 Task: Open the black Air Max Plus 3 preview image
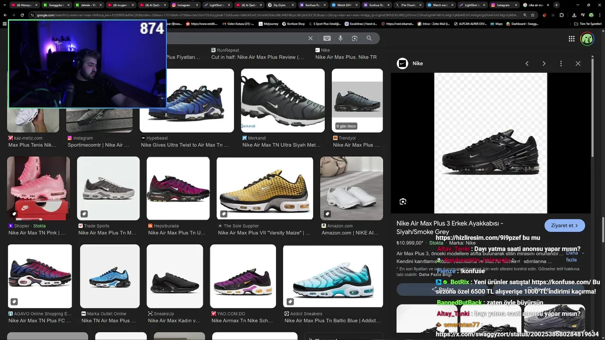(x=490, y=143)
